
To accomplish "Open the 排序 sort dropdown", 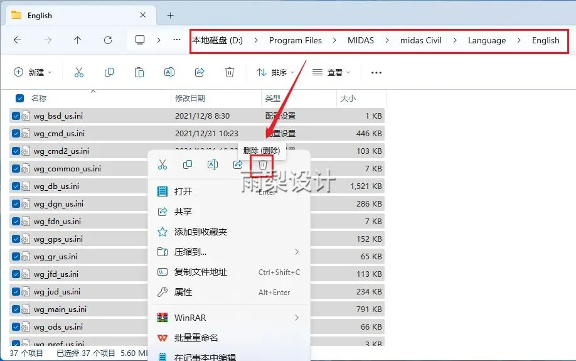I will (275, 72).
